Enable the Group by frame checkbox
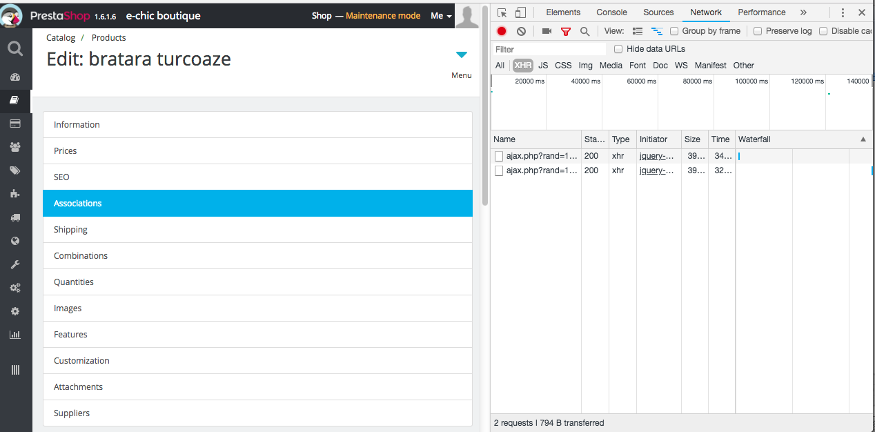The height and width of the screenshot is (432, 875). tap(674, 31)
